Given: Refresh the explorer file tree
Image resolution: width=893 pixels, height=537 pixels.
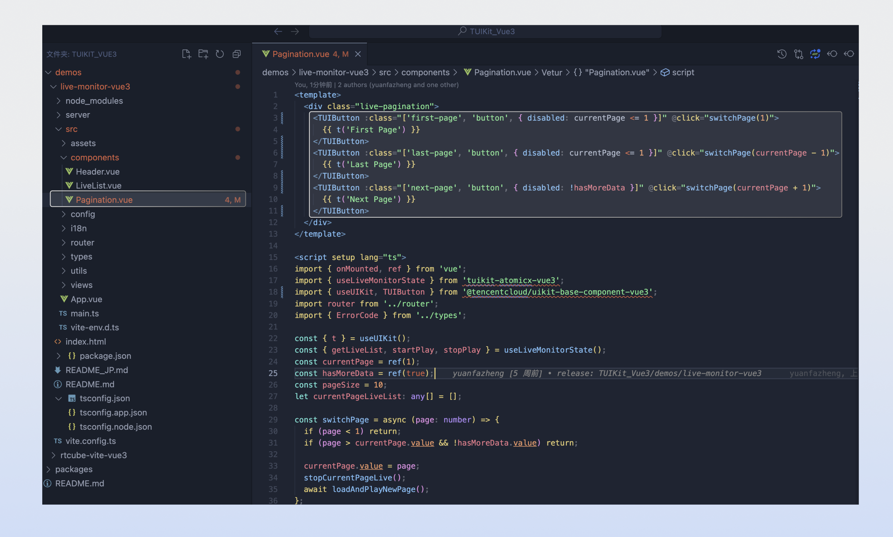Looking at the screenshot, I should click(220, 54).
